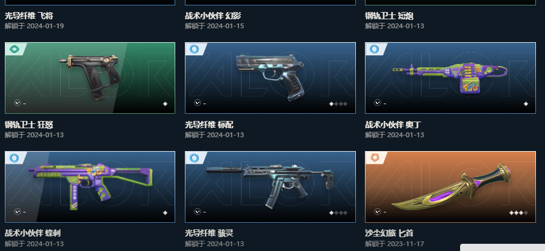The width and height of the screenshot is (545, 251).
Task: Click the 光导纤维 飞将 skin name
Action: click(29, 16)
